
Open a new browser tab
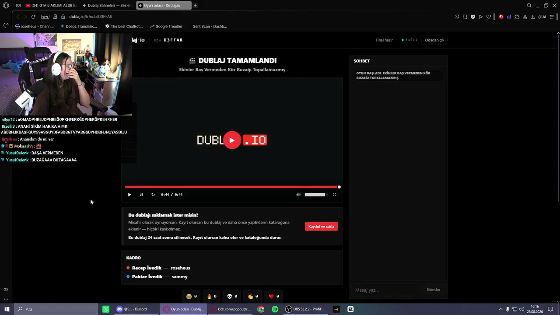(195, 6)
